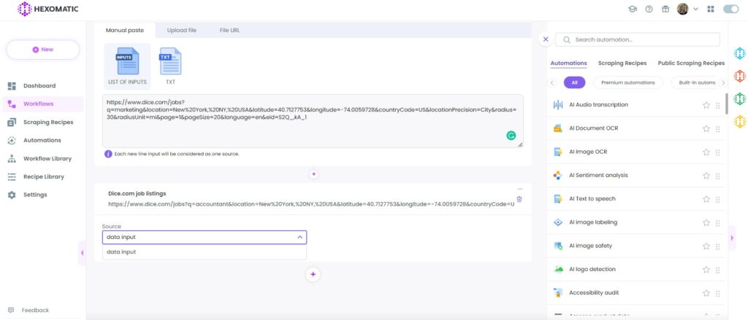
Task: Switch to the Automations tab in the panel
Action: 568,63
